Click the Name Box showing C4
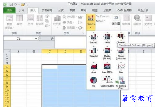The width and height of the screenshot is (155, 107). pyautogui.click(x=19, y=39)
